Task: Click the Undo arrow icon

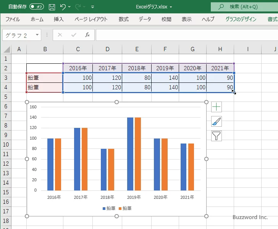Action: [x=63, y=7]
